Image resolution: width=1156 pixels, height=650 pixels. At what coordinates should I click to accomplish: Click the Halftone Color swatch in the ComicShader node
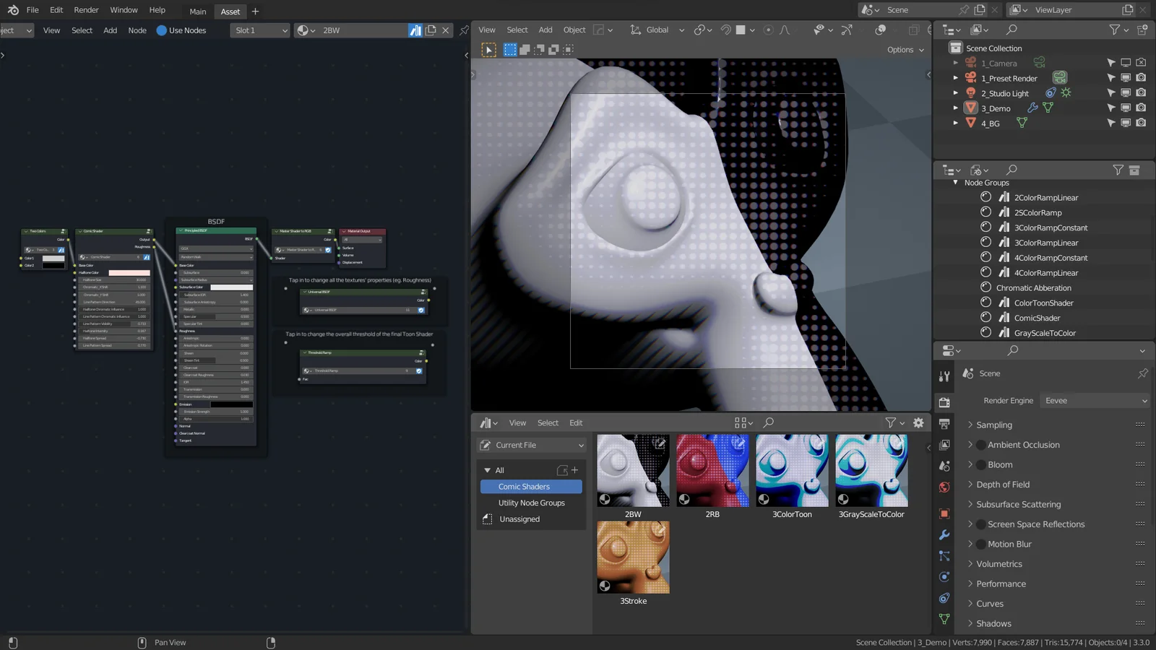pos(130,272)
